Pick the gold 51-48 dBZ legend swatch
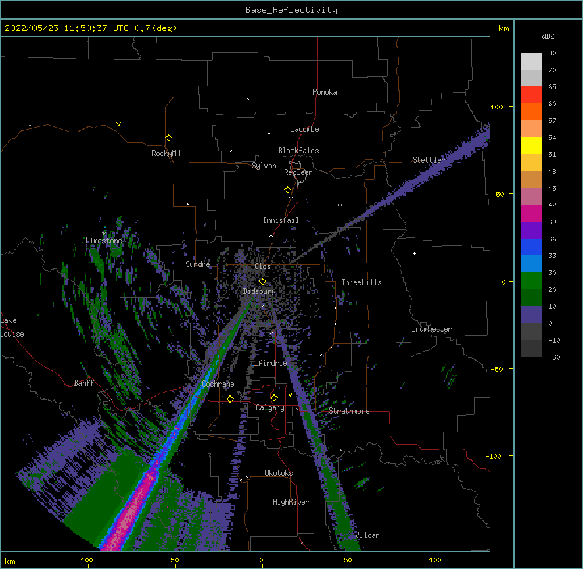The height and width of the screenshot is (569, 583). pos(532,163)
